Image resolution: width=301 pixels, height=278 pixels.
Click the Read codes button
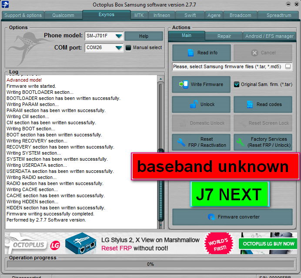coord(263,104)
